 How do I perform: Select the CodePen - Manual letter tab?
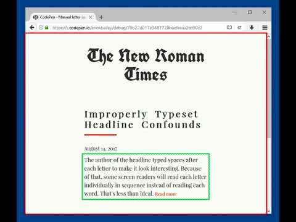pyautogui.click(x=63, y=17)
